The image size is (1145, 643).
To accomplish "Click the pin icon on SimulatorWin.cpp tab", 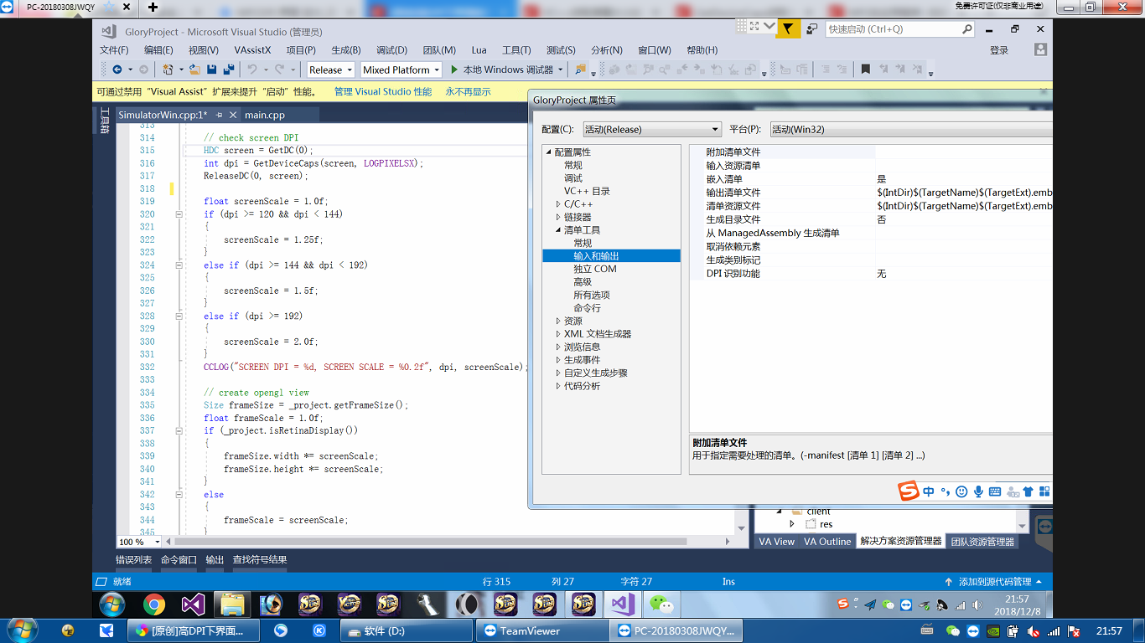I will point(219,115).
